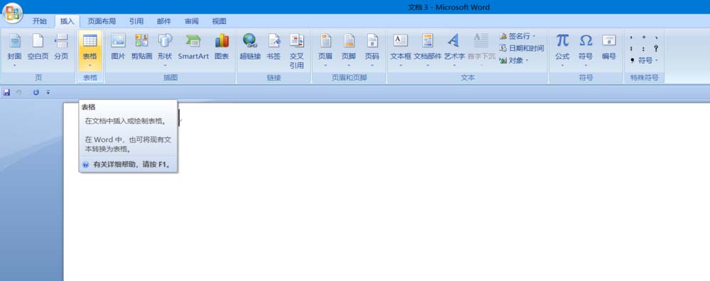Insert a 签名行 signature line
The image size is (710, 281).
click(x=515, y=36)
